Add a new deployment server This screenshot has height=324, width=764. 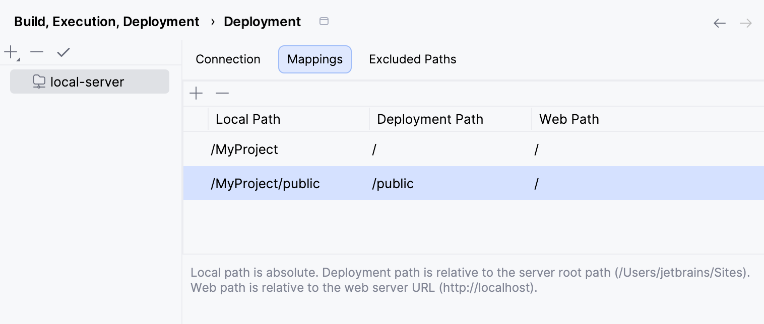tap(10, 51)
